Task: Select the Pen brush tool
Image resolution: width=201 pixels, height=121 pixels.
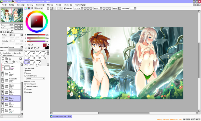Action: (x=27, y=53)
